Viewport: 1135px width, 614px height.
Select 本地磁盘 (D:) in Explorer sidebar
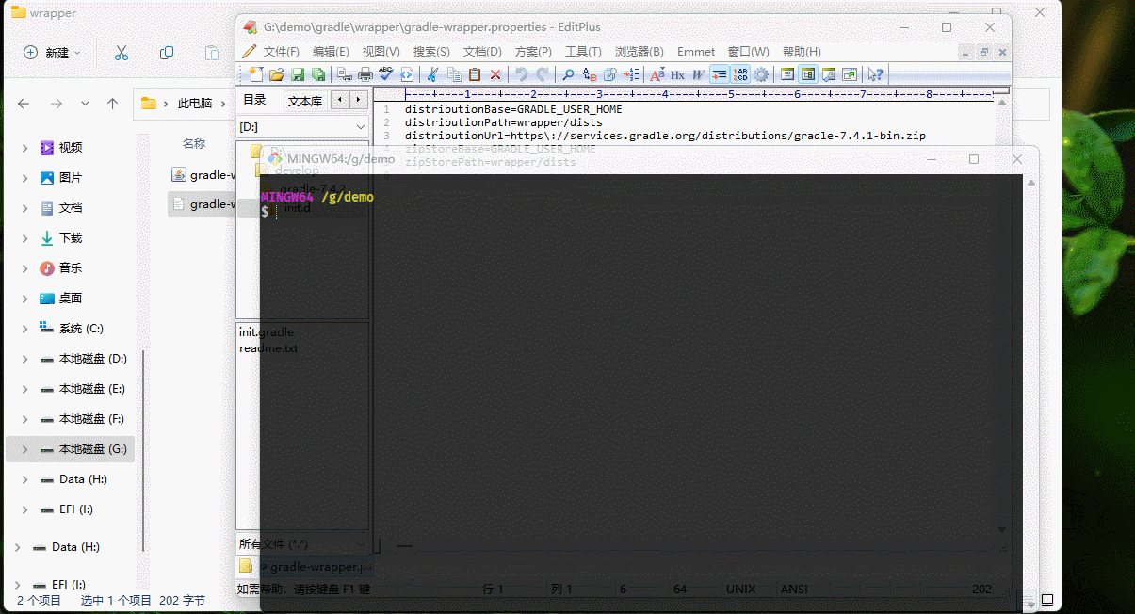92,359
